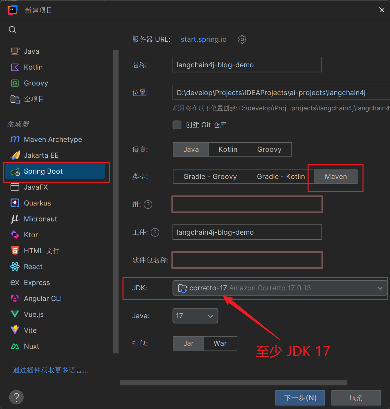Image resolution: width=390 pixels, height=409 pixels.
Task: Click the 取消 button
Action: tap(356, 397)
